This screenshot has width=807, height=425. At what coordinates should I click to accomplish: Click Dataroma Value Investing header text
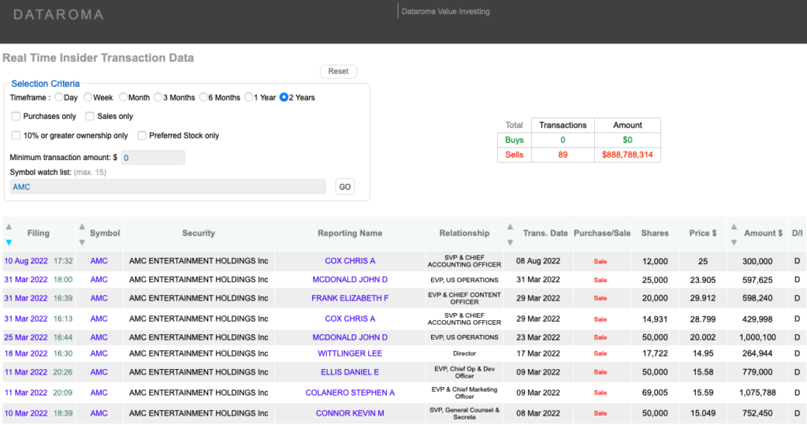(x=446, y=11)
